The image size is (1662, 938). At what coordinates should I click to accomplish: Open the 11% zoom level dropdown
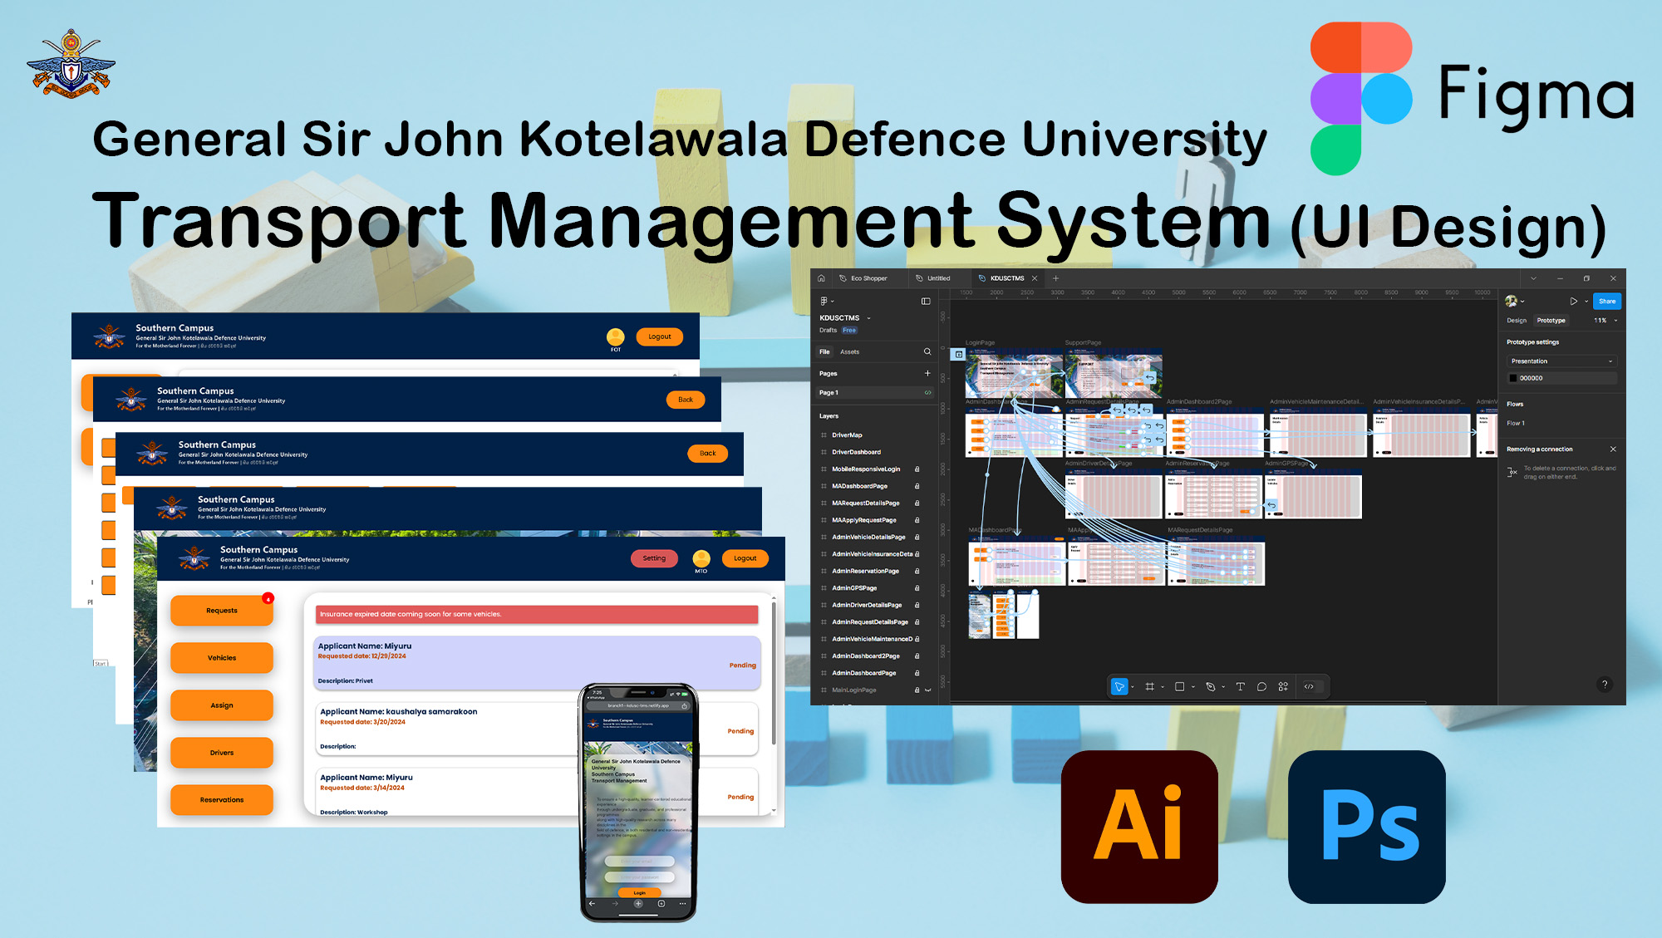[1605, 320]
